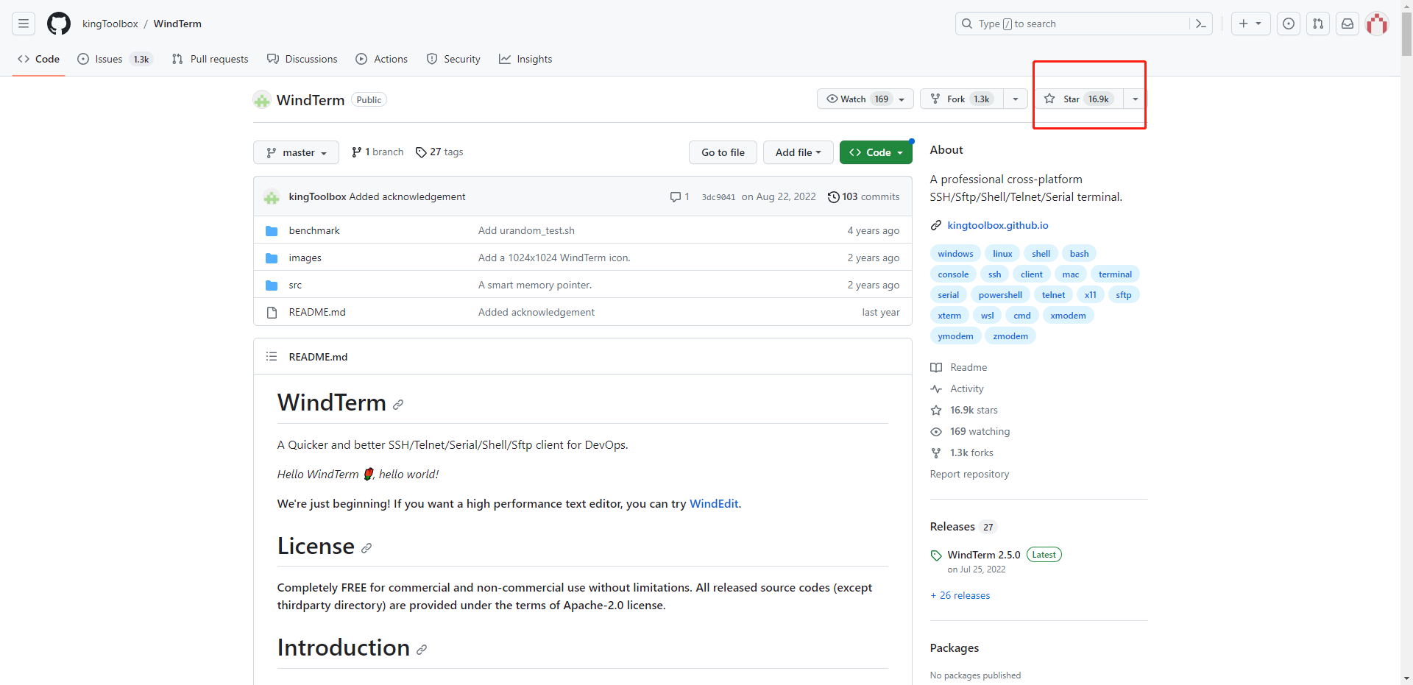Viewport: 1413px width, 685px height.
Task: Open the hamburger navigation menu
Action: [x=24, y=24]
